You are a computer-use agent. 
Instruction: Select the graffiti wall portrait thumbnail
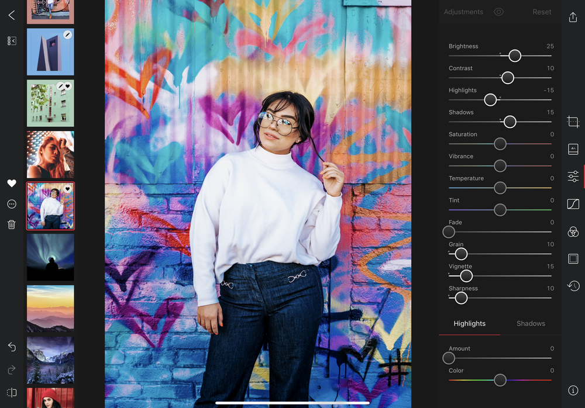tap(50, 206)
